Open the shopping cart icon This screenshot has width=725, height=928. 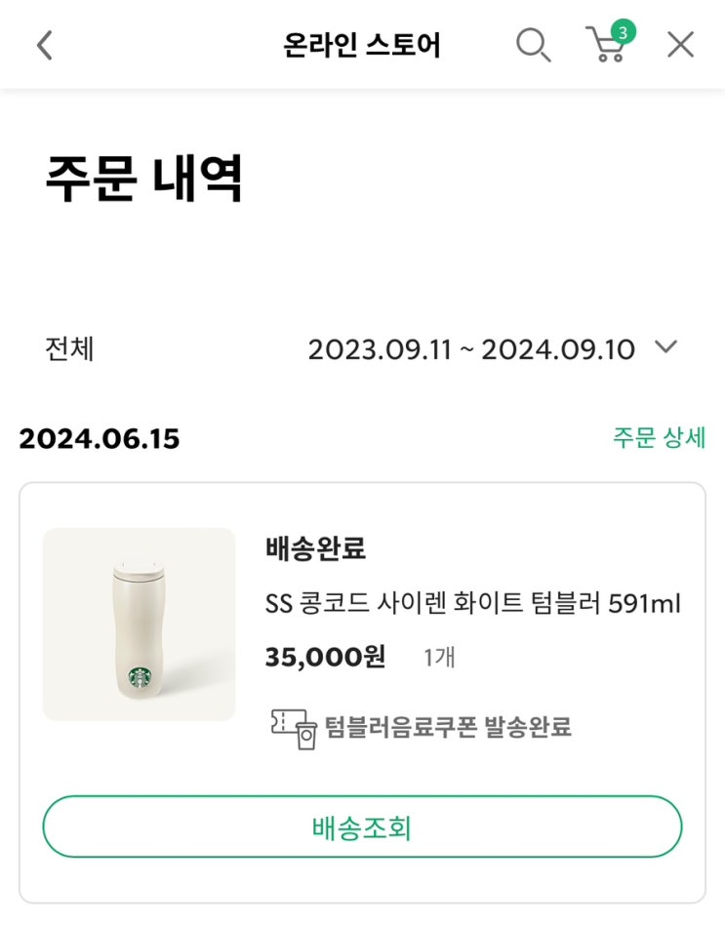tap(606, 47)
